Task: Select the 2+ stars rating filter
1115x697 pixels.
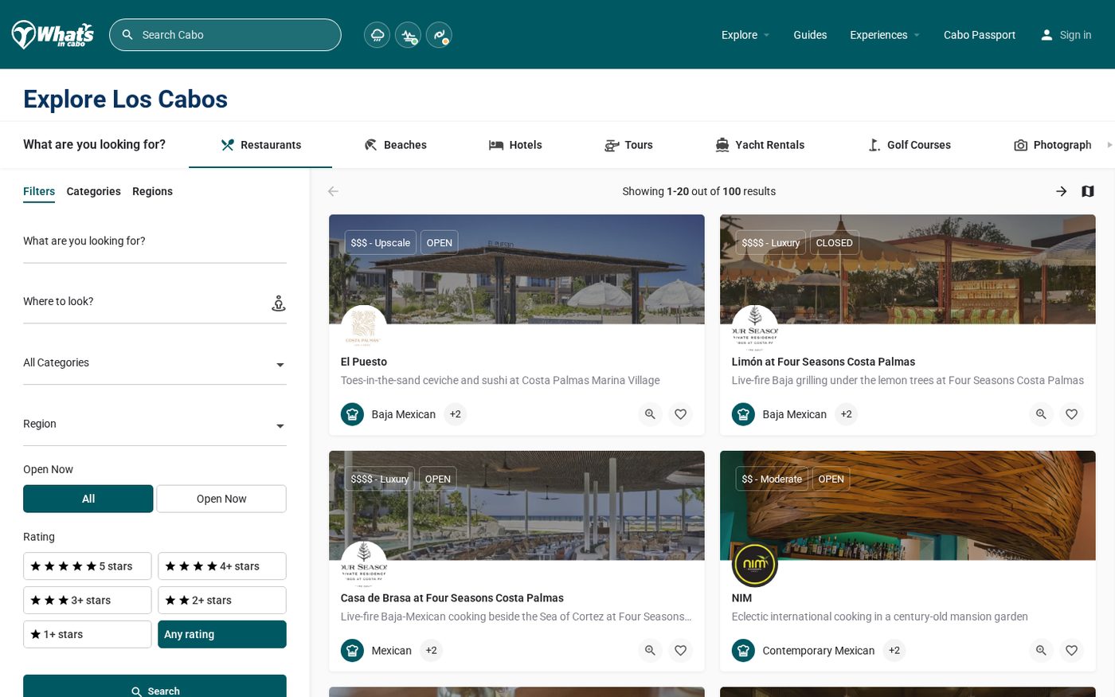Action: point(222,601)
